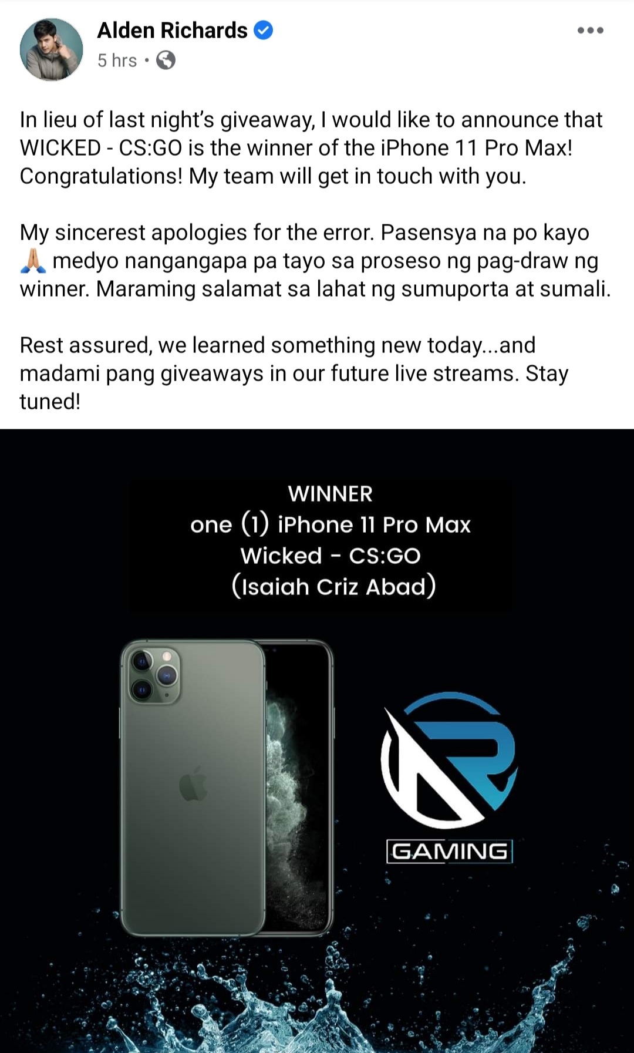Click the "Rest assured" closing paragraph
Image resolution: width=634 pixels, height=1053 pixels.
tap(294, 374)
